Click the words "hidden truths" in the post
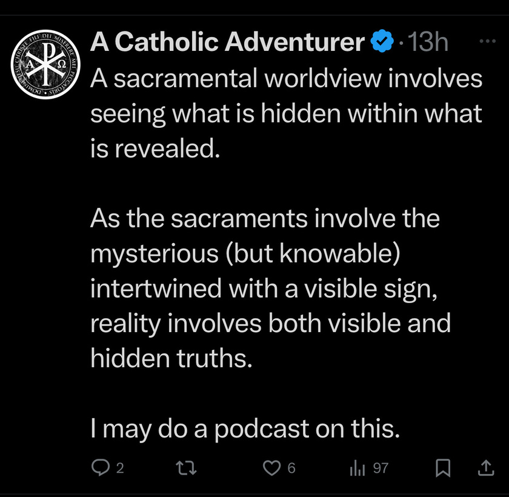Screen dimensions: 509x497 (171, 358)
